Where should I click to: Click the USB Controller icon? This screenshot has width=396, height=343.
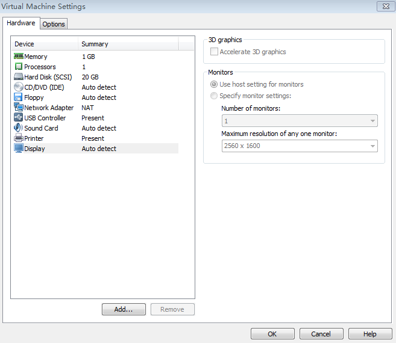[19, 117]
